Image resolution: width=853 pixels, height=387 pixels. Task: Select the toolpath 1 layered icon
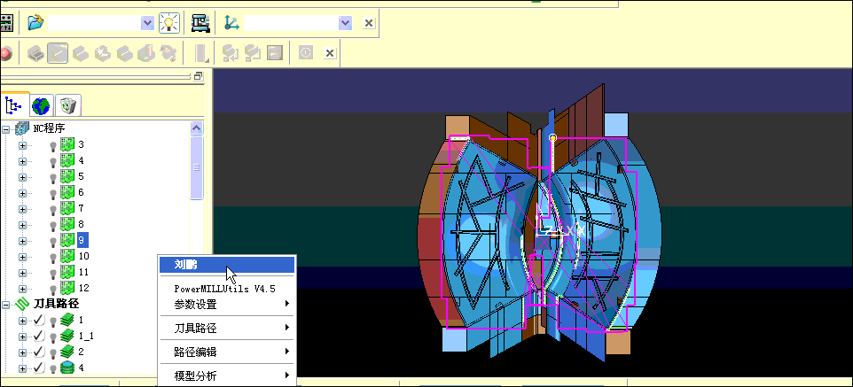(67, 320)
